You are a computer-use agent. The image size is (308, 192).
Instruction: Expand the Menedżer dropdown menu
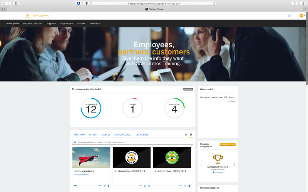[95, 23]
